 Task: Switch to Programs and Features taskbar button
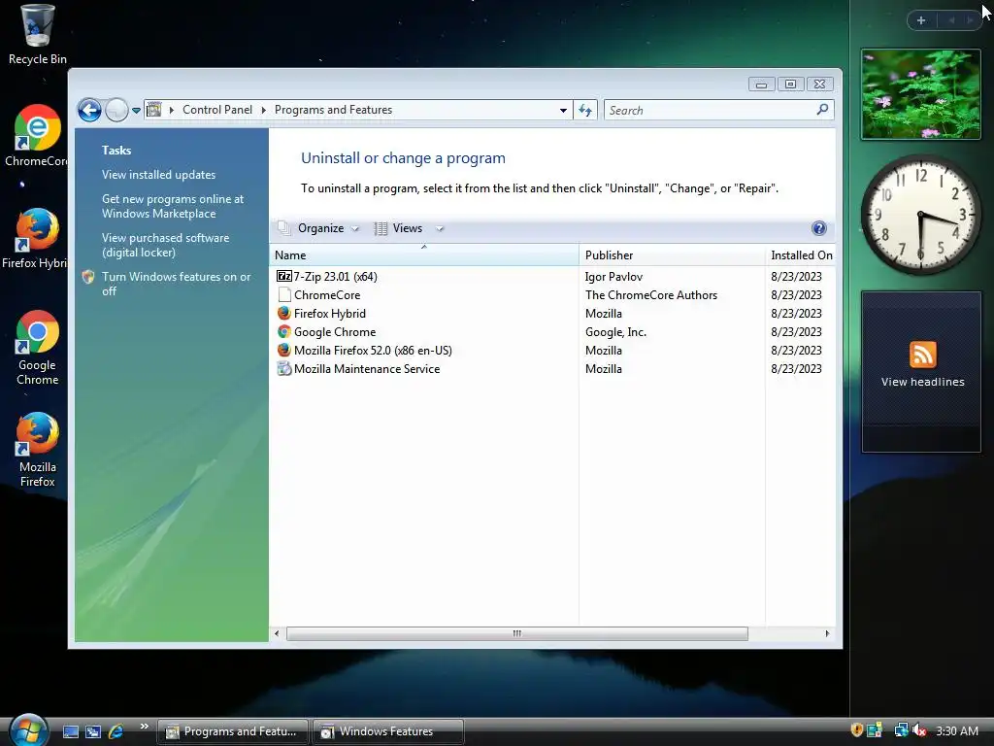pos(232,731)
